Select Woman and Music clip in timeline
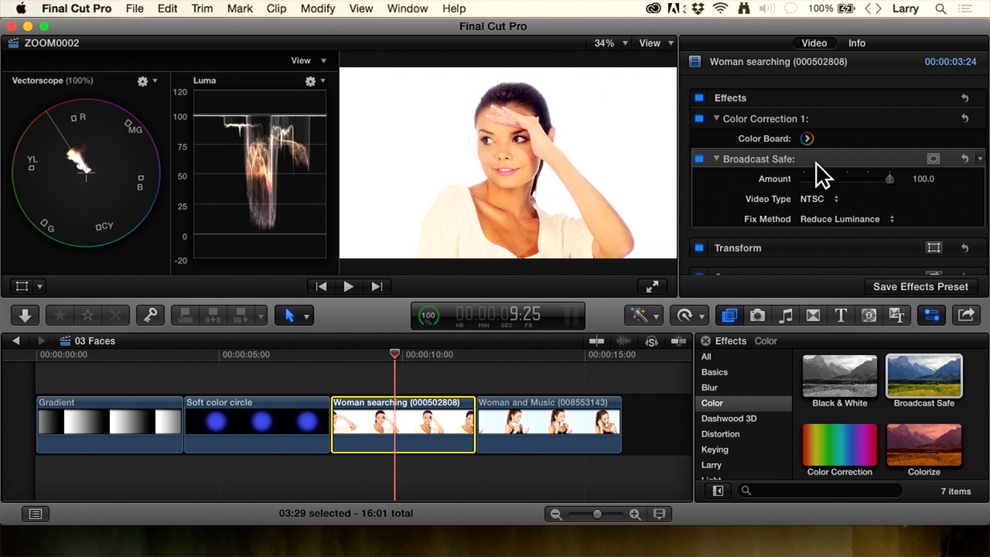This screenshot has width=990, height=557. [549, 425]
